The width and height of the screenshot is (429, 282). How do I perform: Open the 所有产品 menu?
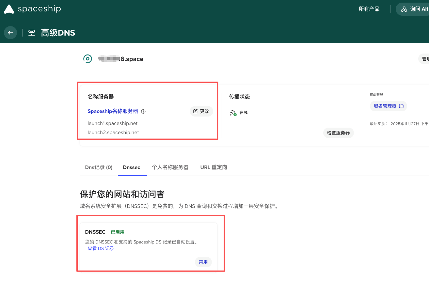(x=369, y=9)
